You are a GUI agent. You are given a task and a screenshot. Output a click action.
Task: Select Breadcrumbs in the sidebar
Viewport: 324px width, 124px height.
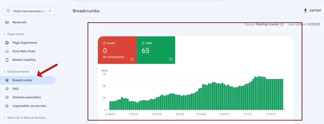[x=28, y=80]
